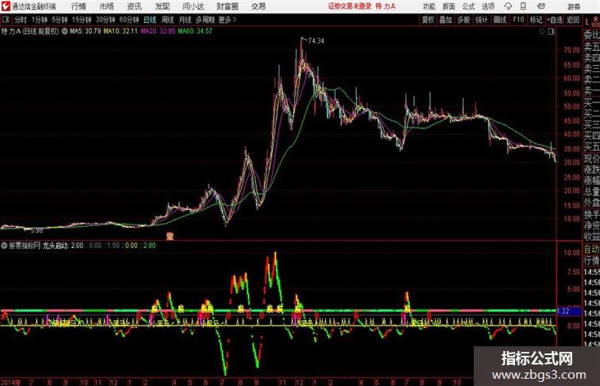This screenshot has height=386, width=600.
Task: Click the Tongdaxin red logo icon
Action: point(5,6)
